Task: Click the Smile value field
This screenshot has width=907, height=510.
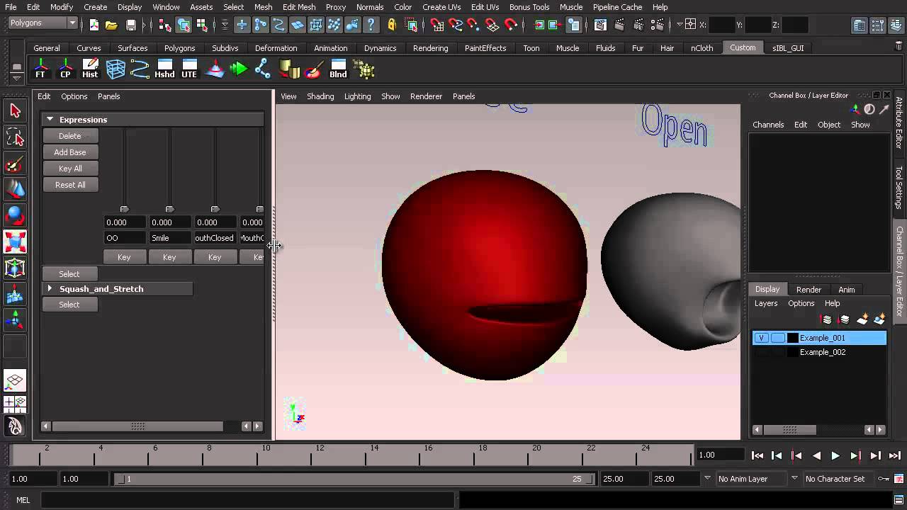Action: 170,222
